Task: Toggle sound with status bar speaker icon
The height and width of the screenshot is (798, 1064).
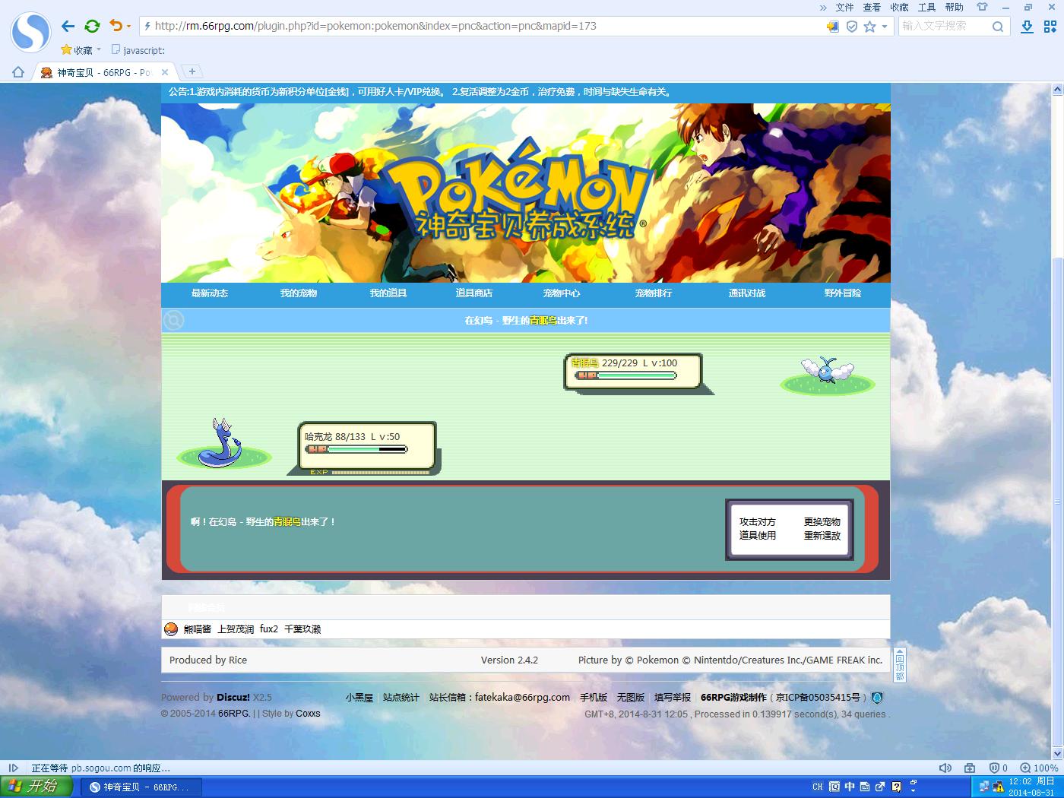Action: point(945,768)
